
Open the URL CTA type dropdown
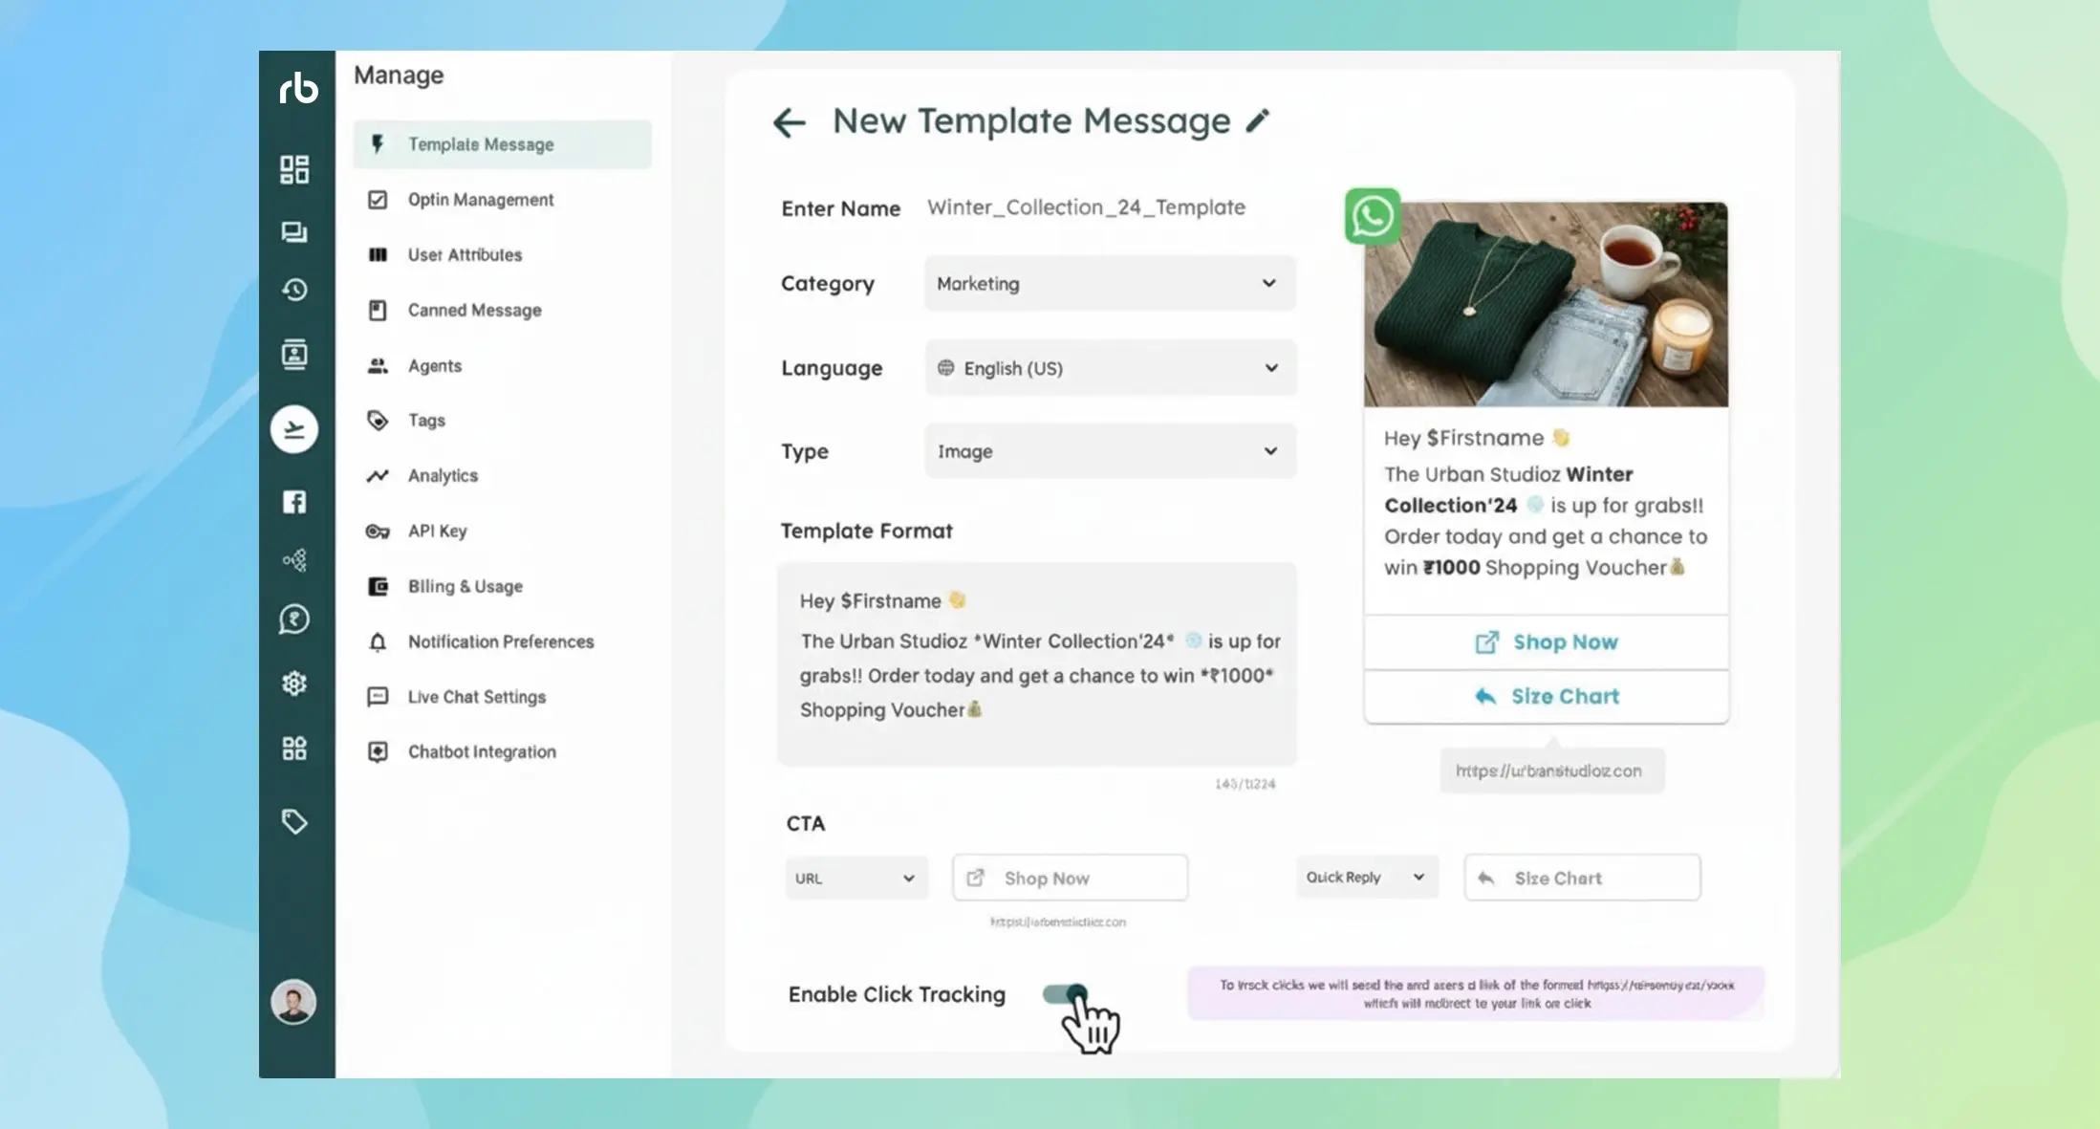coord(855,878)
